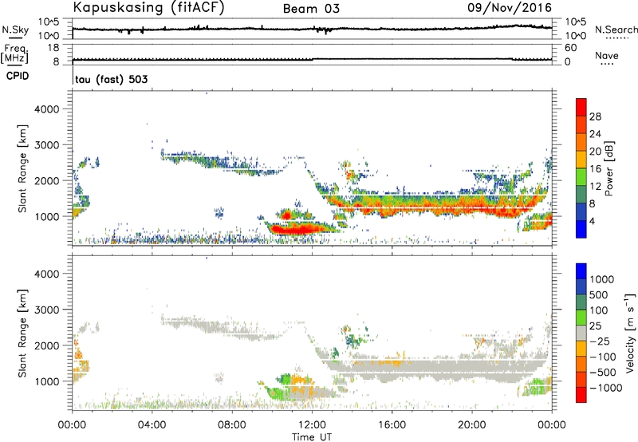Click the CPID label

pyautogui.click(x=18, y=76)
